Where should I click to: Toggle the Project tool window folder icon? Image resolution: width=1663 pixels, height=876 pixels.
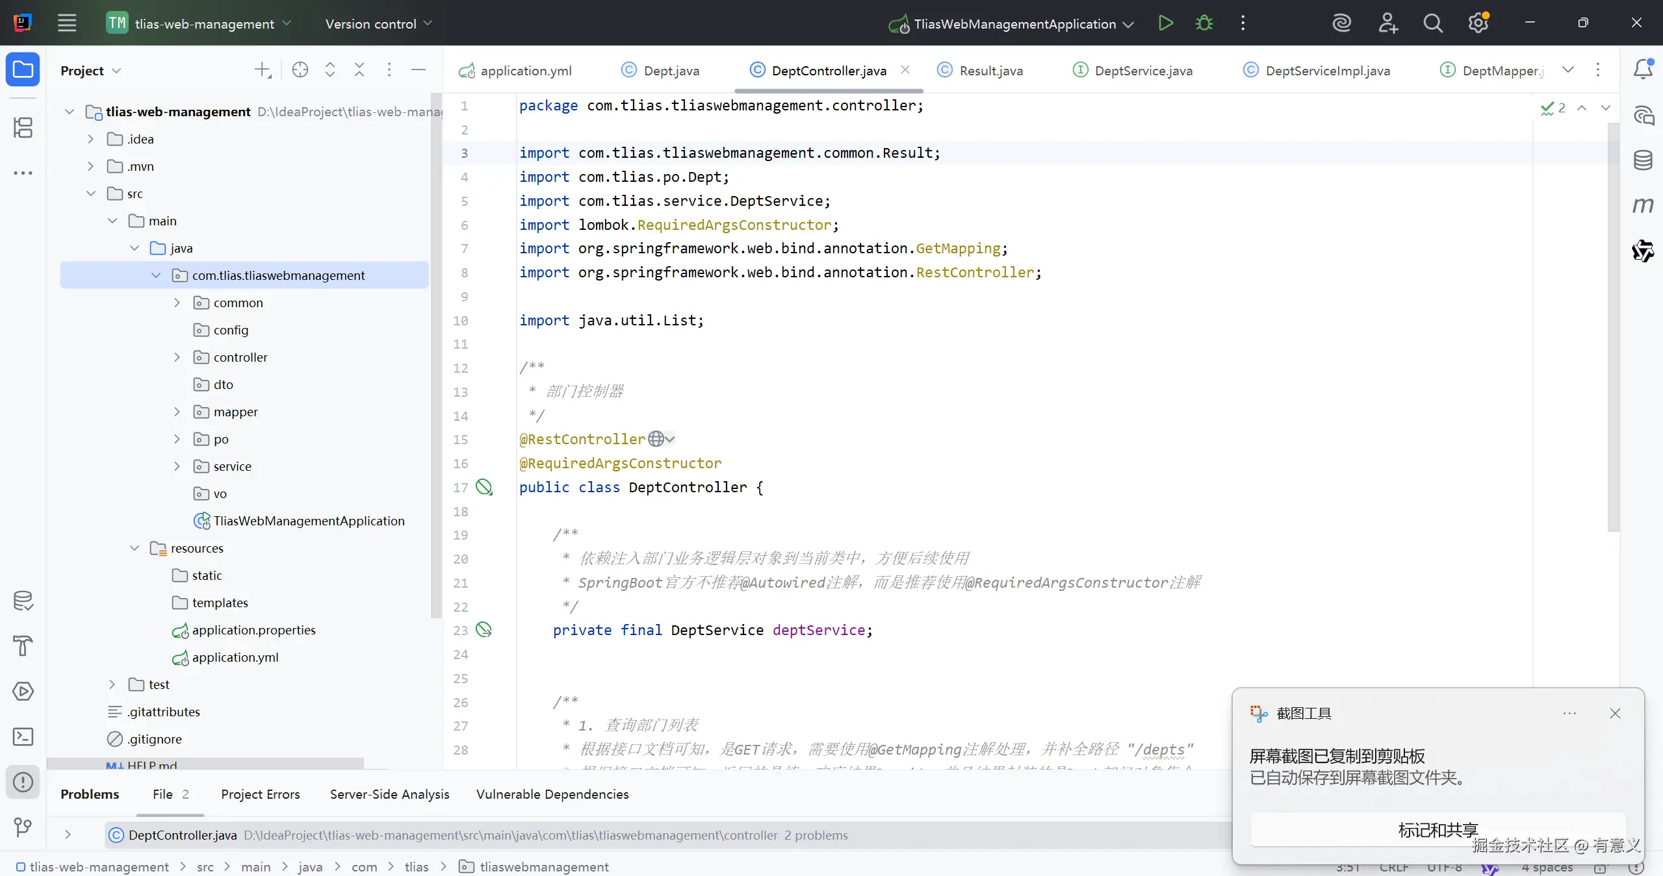pyautogui.click(x=23, y=69)
